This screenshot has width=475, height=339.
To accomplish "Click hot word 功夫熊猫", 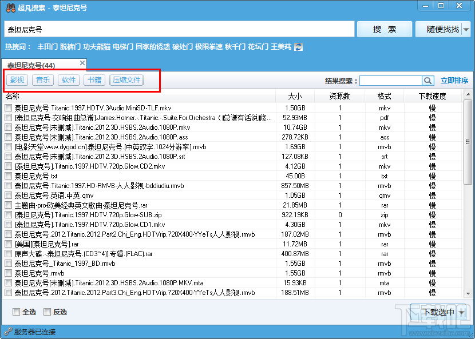I will [x=97, y=47].
